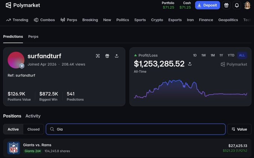Click the $126.9K Positions Value stat
Image resolution: width=254 pixels, height=158 pixels.
tap(19, 96)
